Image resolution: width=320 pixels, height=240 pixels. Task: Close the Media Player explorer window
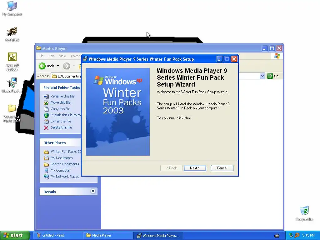pyautogui.click(x=279, y=48)
